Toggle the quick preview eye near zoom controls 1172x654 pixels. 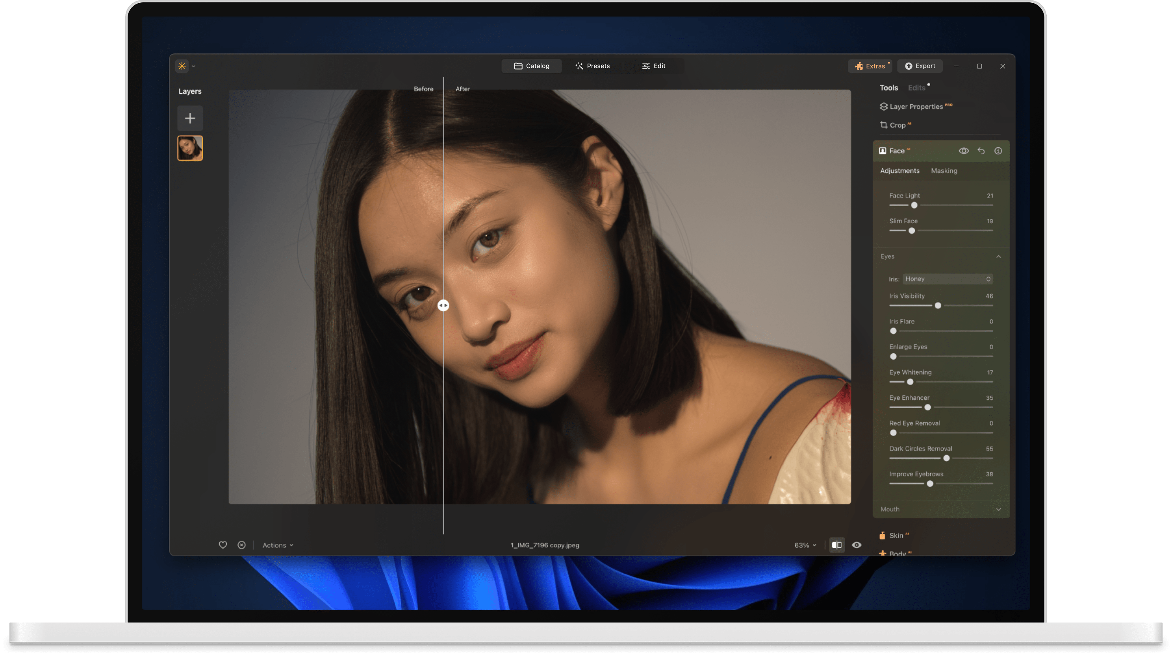coord(857,545)
